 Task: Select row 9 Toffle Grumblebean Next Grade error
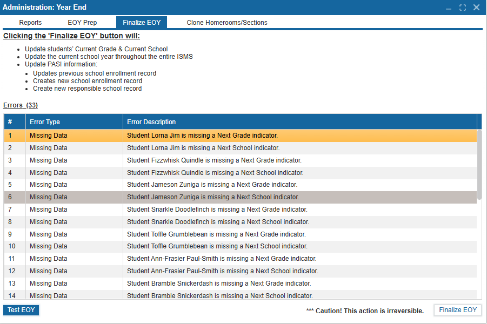(x=216, y=234)
